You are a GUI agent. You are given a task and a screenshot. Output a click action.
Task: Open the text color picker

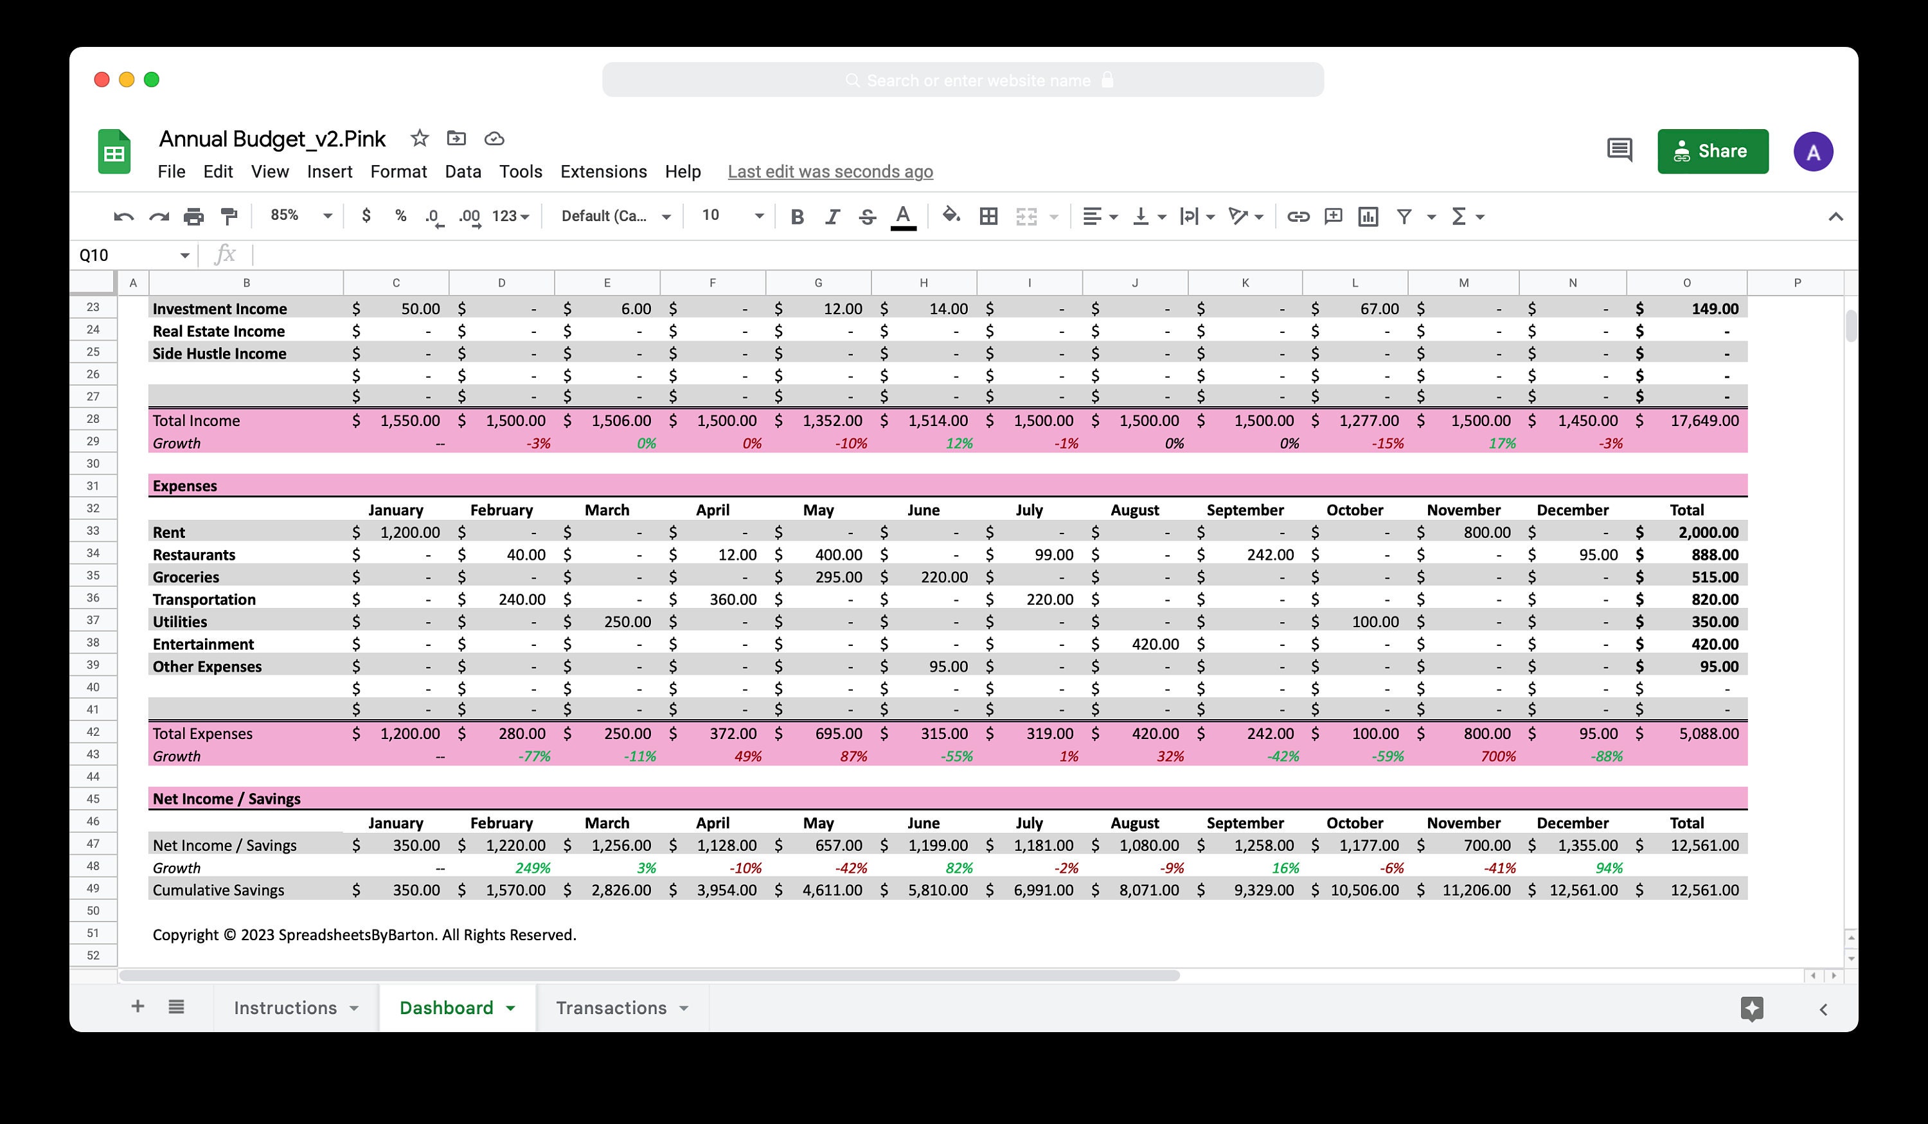click(903, 217)
